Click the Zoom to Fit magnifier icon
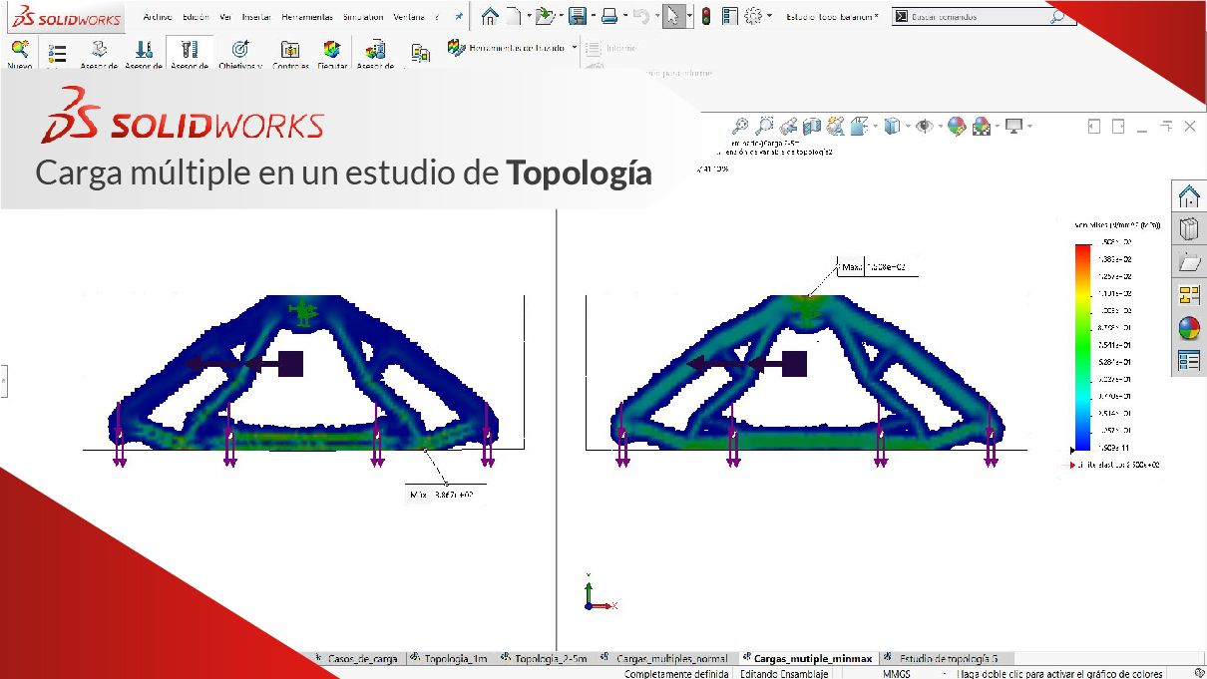1207x679 pixels. [740, 126]
